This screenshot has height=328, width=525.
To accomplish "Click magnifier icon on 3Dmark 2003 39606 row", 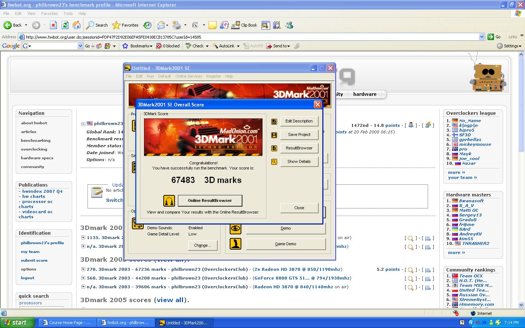I will click(411, 288).
